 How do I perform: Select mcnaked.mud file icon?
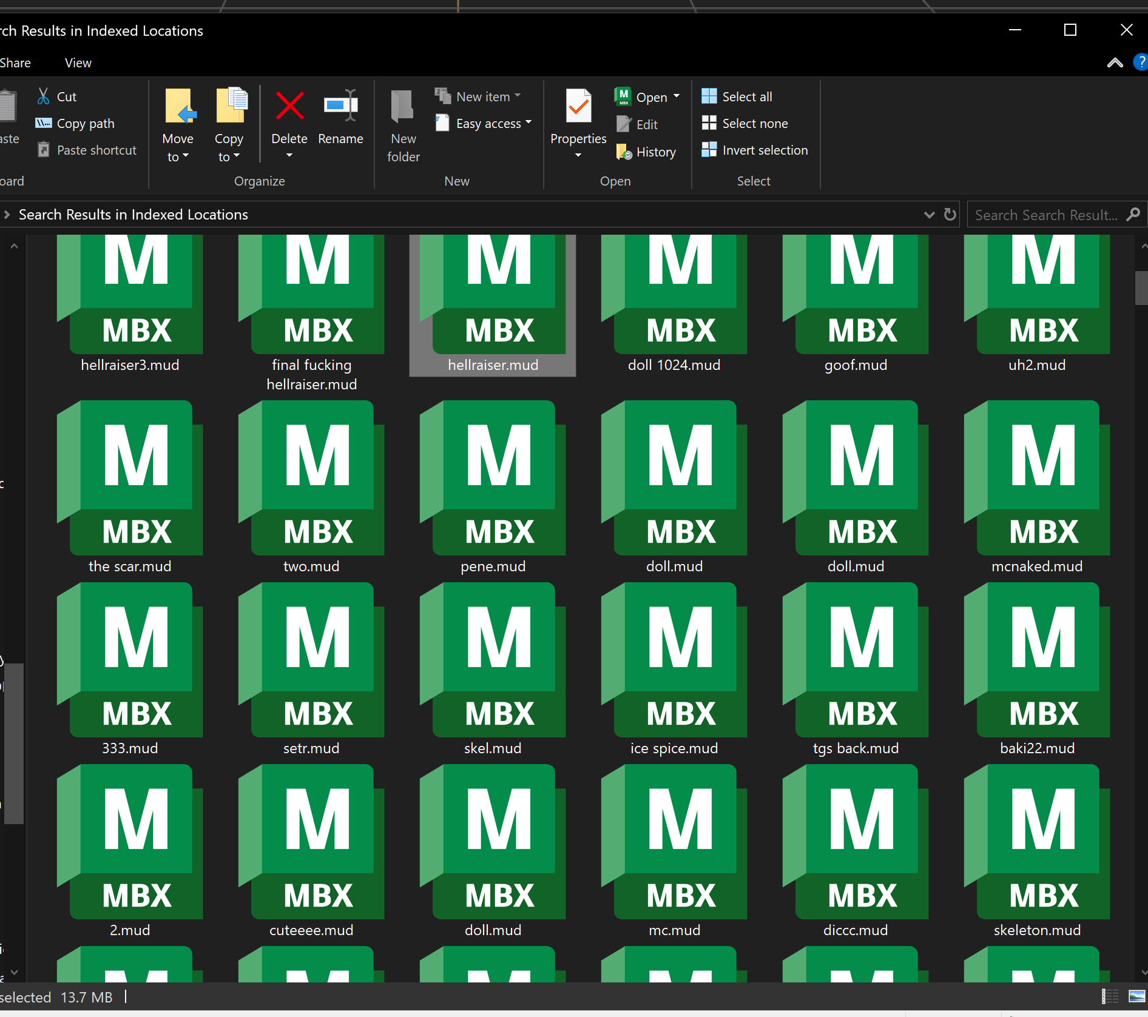click(1037, 478)
